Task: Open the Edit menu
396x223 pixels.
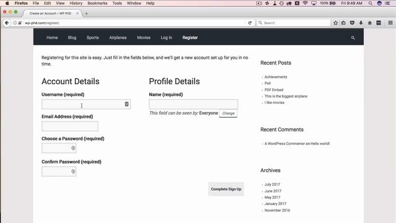Action: pos(47,3)
